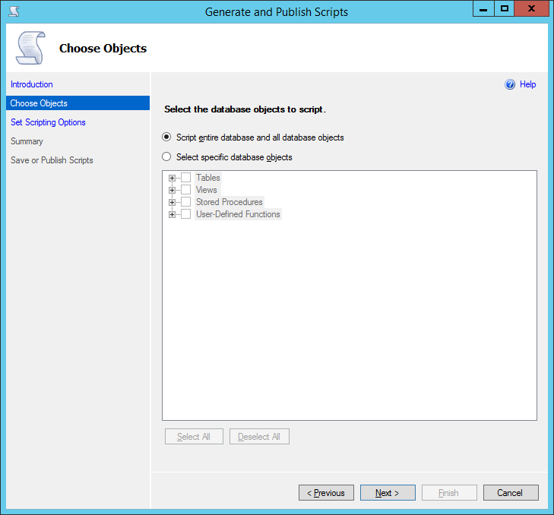Screen dimensions: 554x515
Task: Go to the Introduction step
Action: click(32, 84)
